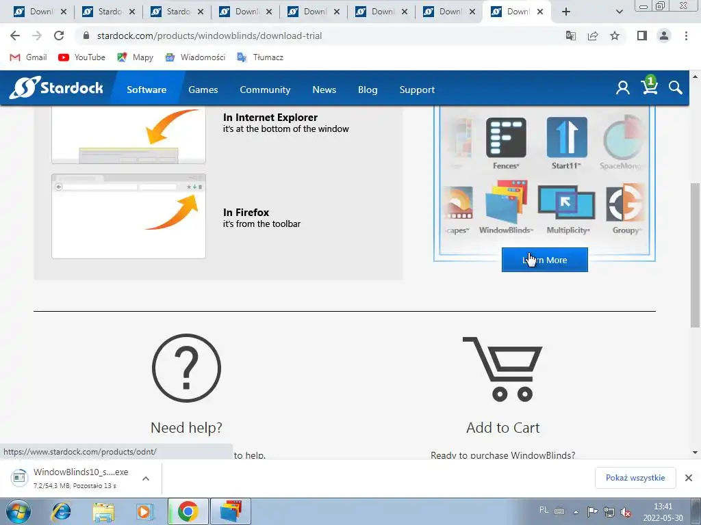This screenshot has width=701, height=525.
Task: Open the Chrome three-dot menu
Action: pos(686,36)
